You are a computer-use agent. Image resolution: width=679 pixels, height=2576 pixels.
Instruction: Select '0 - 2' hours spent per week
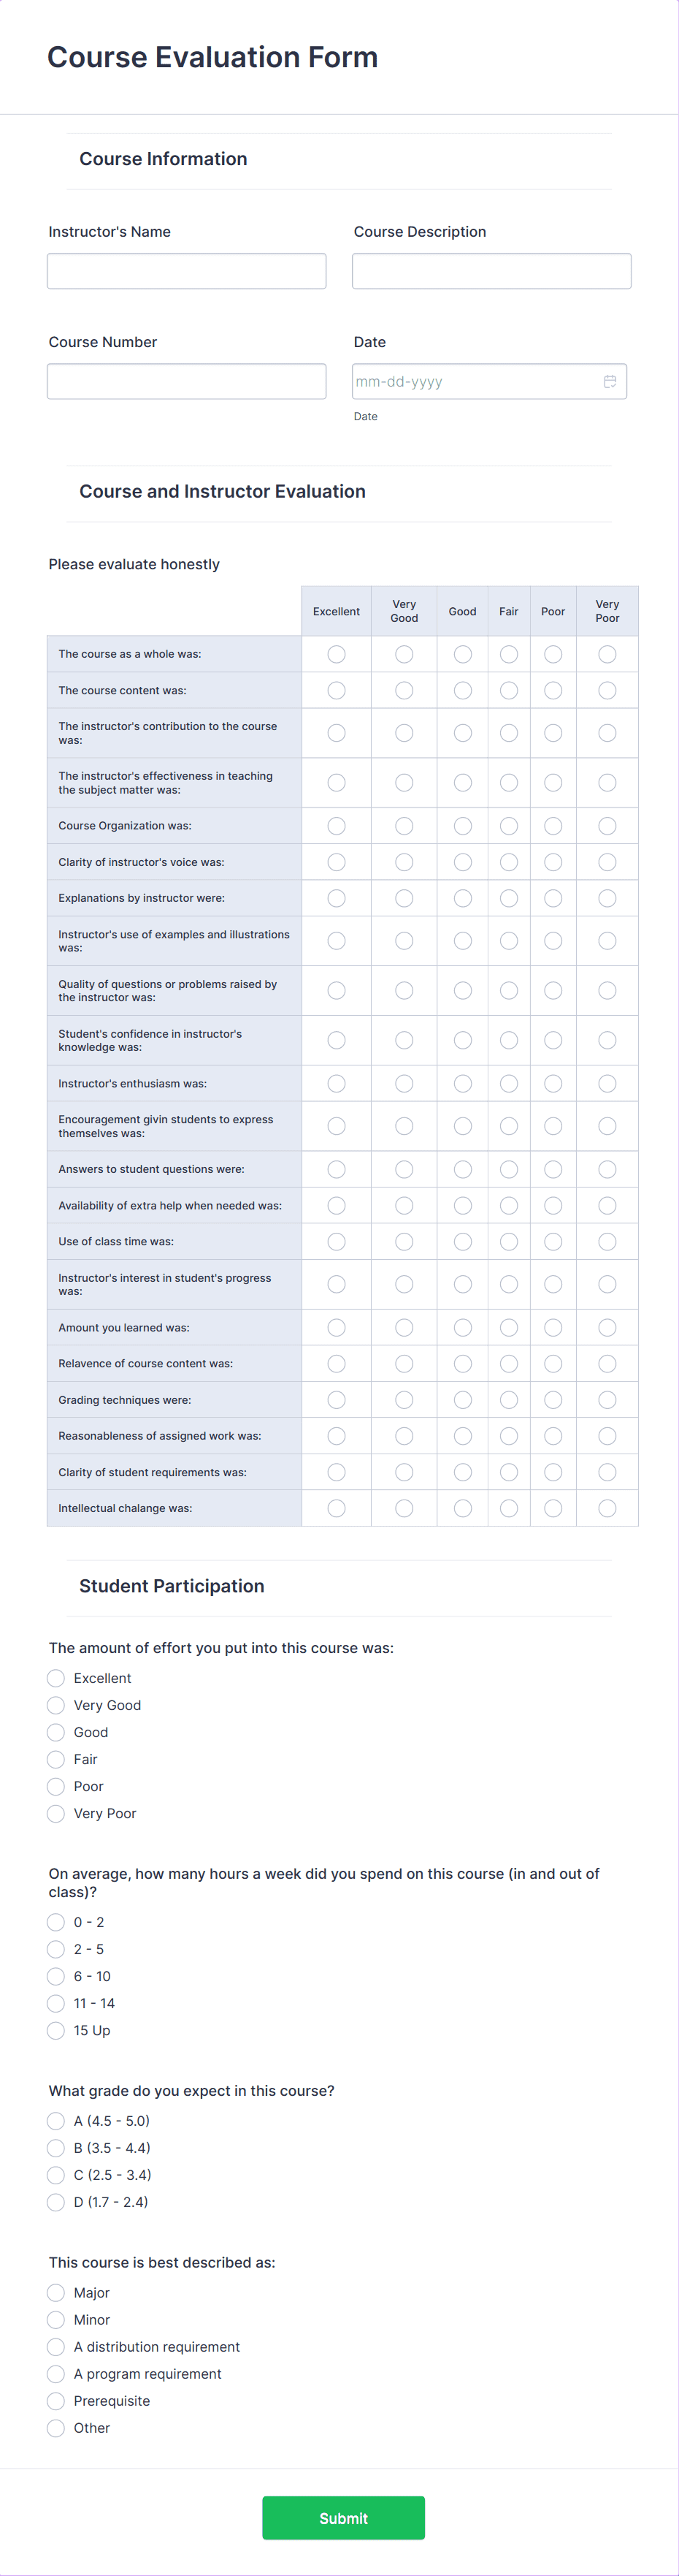click(x=56, y=1922)
